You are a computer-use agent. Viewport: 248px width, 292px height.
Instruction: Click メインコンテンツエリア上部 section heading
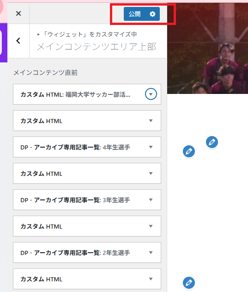tap(97, 47)
